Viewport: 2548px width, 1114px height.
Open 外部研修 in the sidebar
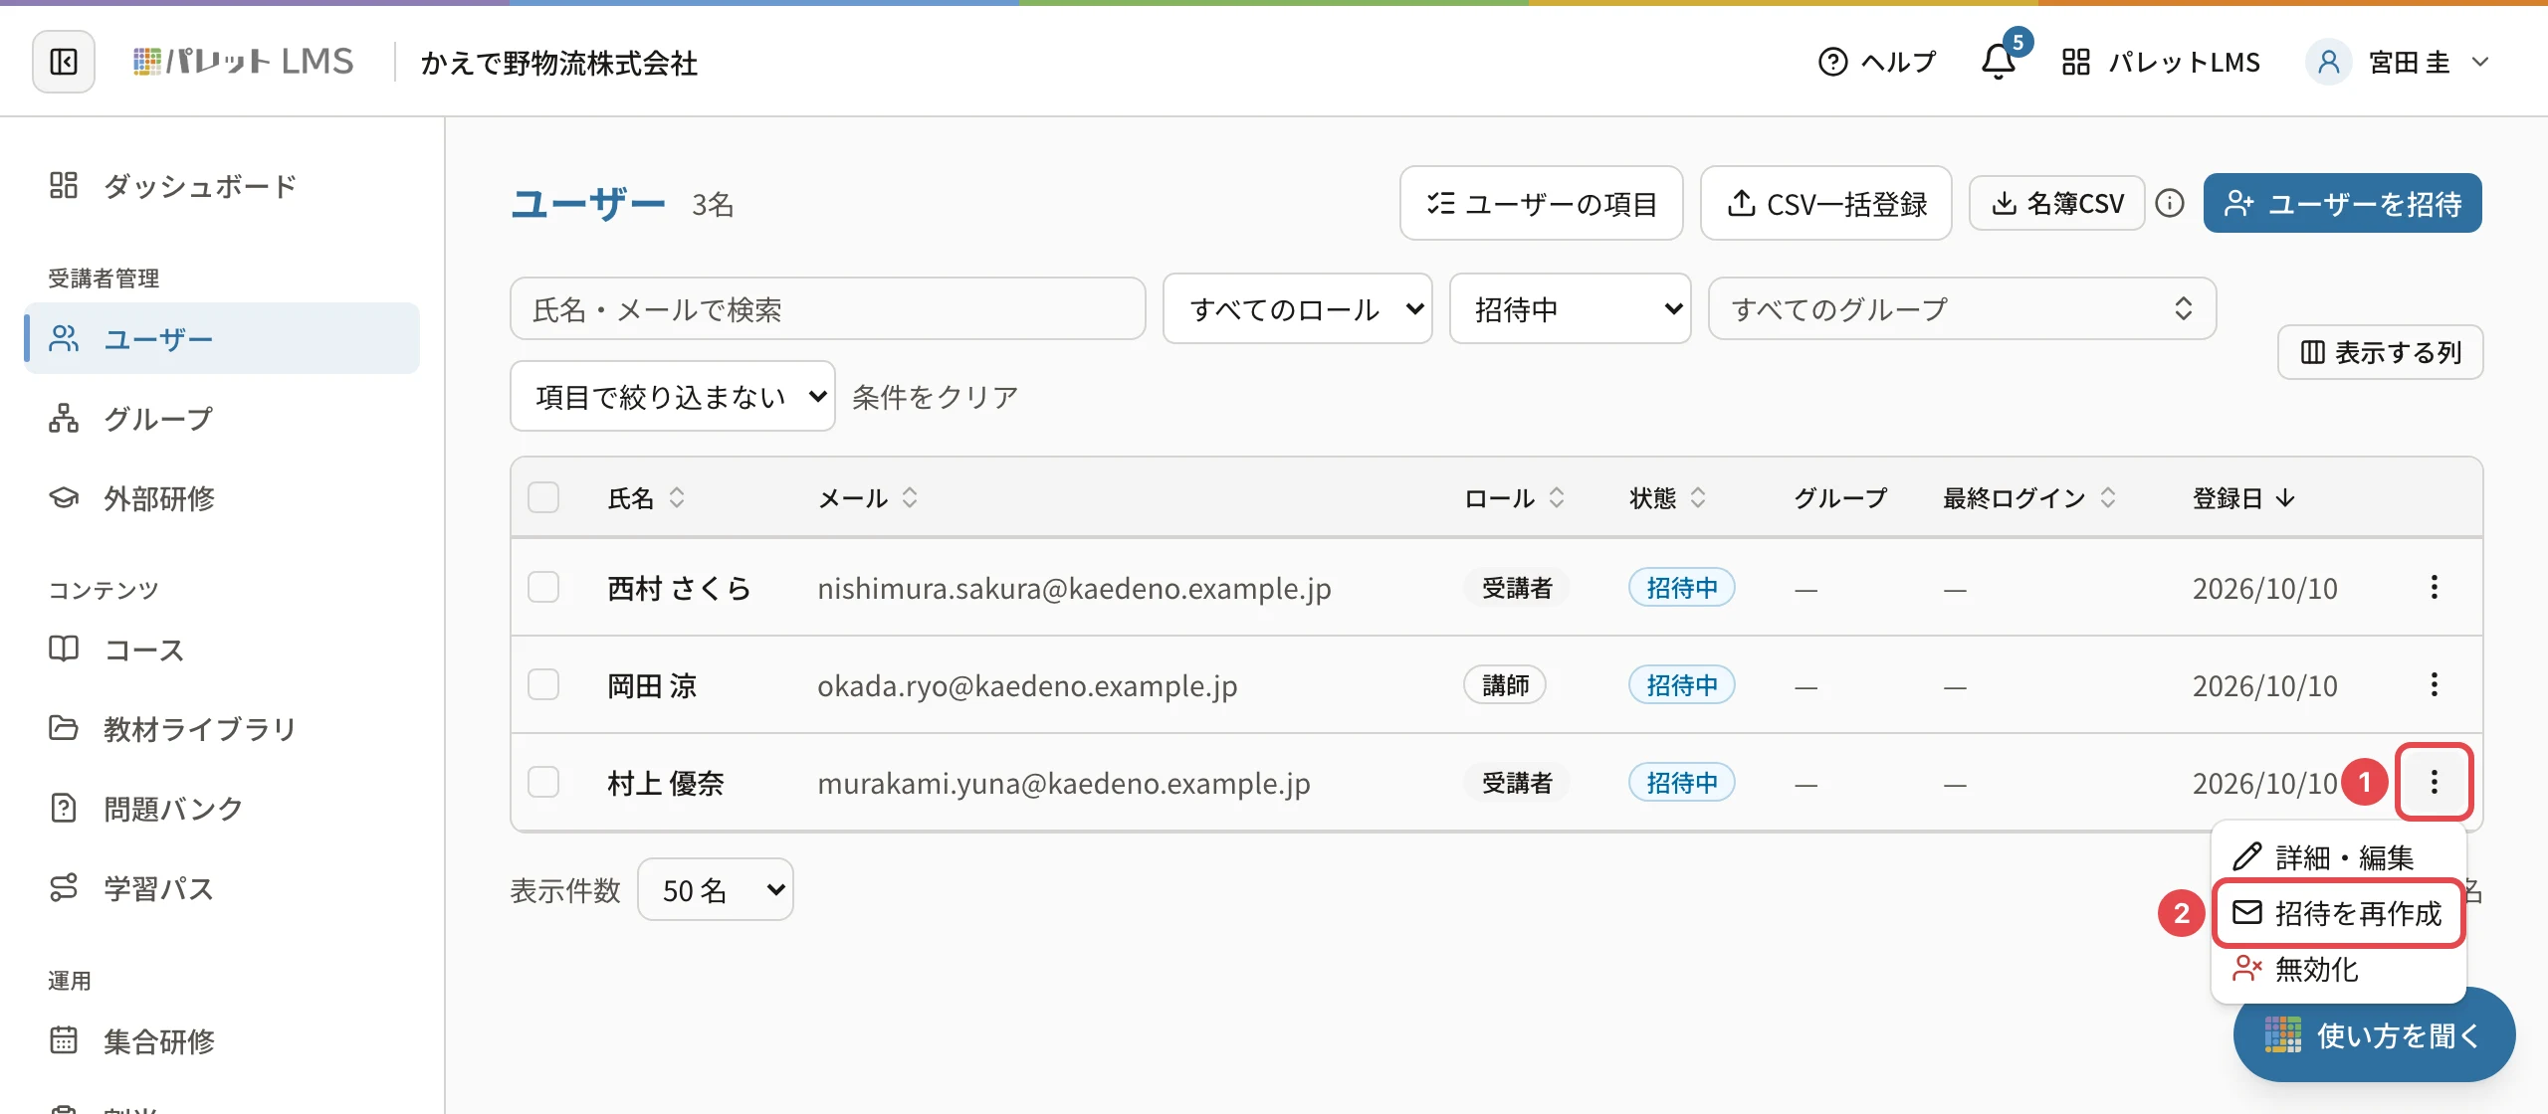(x=221, y=497)
